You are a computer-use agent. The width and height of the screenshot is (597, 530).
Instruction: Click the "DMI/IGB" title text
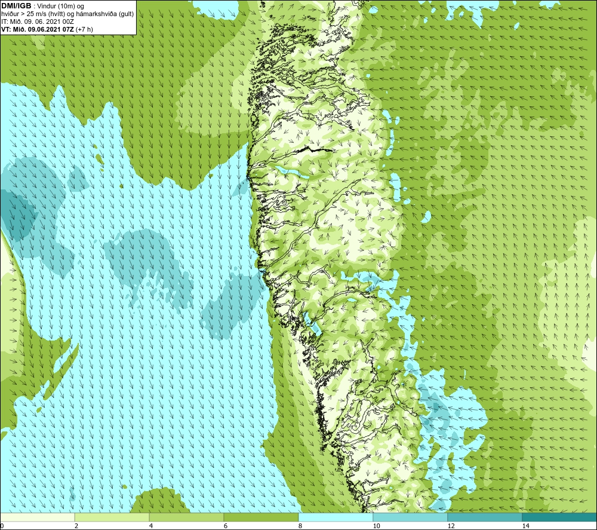pos(16,6)
